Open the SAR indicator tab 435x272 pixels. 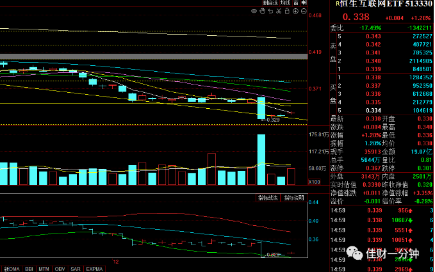(x=76, y=269)
